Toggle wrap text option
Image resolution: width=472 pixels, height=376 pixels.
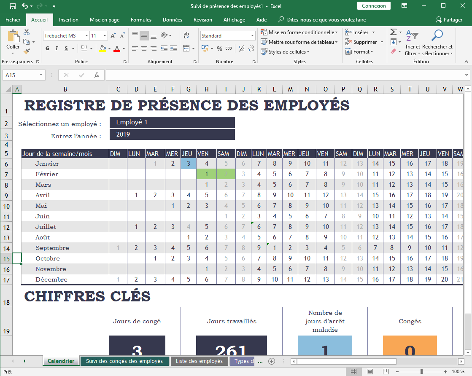(186, 35)
